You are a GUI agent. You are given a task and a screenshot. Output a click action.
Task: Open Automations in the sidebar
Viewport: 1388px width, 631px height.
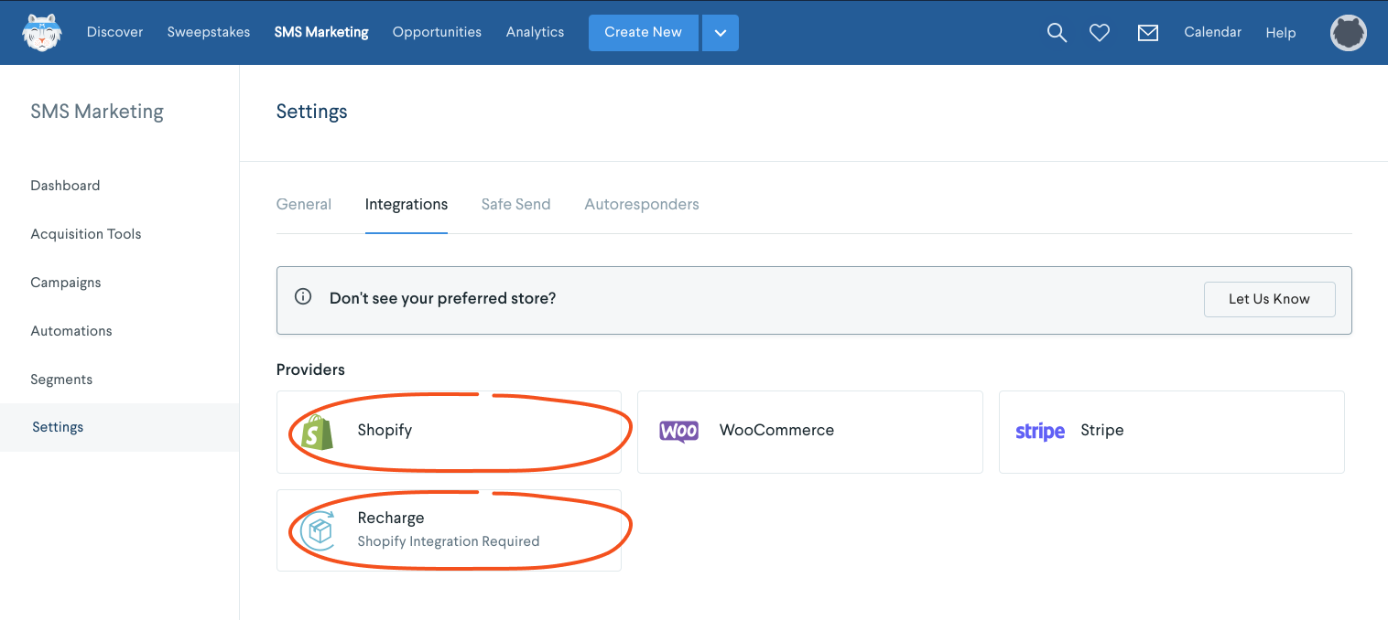click(71, 331)
